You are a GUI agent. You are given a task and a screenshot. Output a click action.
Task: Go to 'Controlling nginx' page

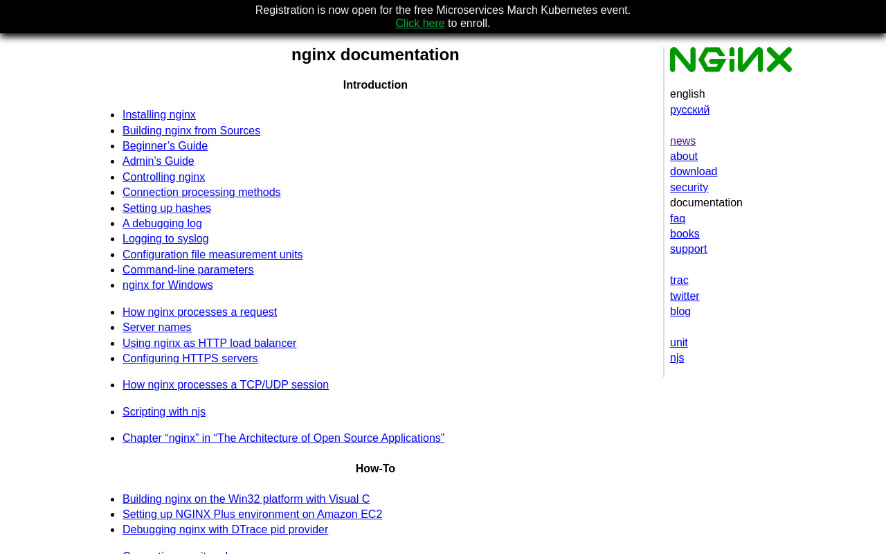163,177
